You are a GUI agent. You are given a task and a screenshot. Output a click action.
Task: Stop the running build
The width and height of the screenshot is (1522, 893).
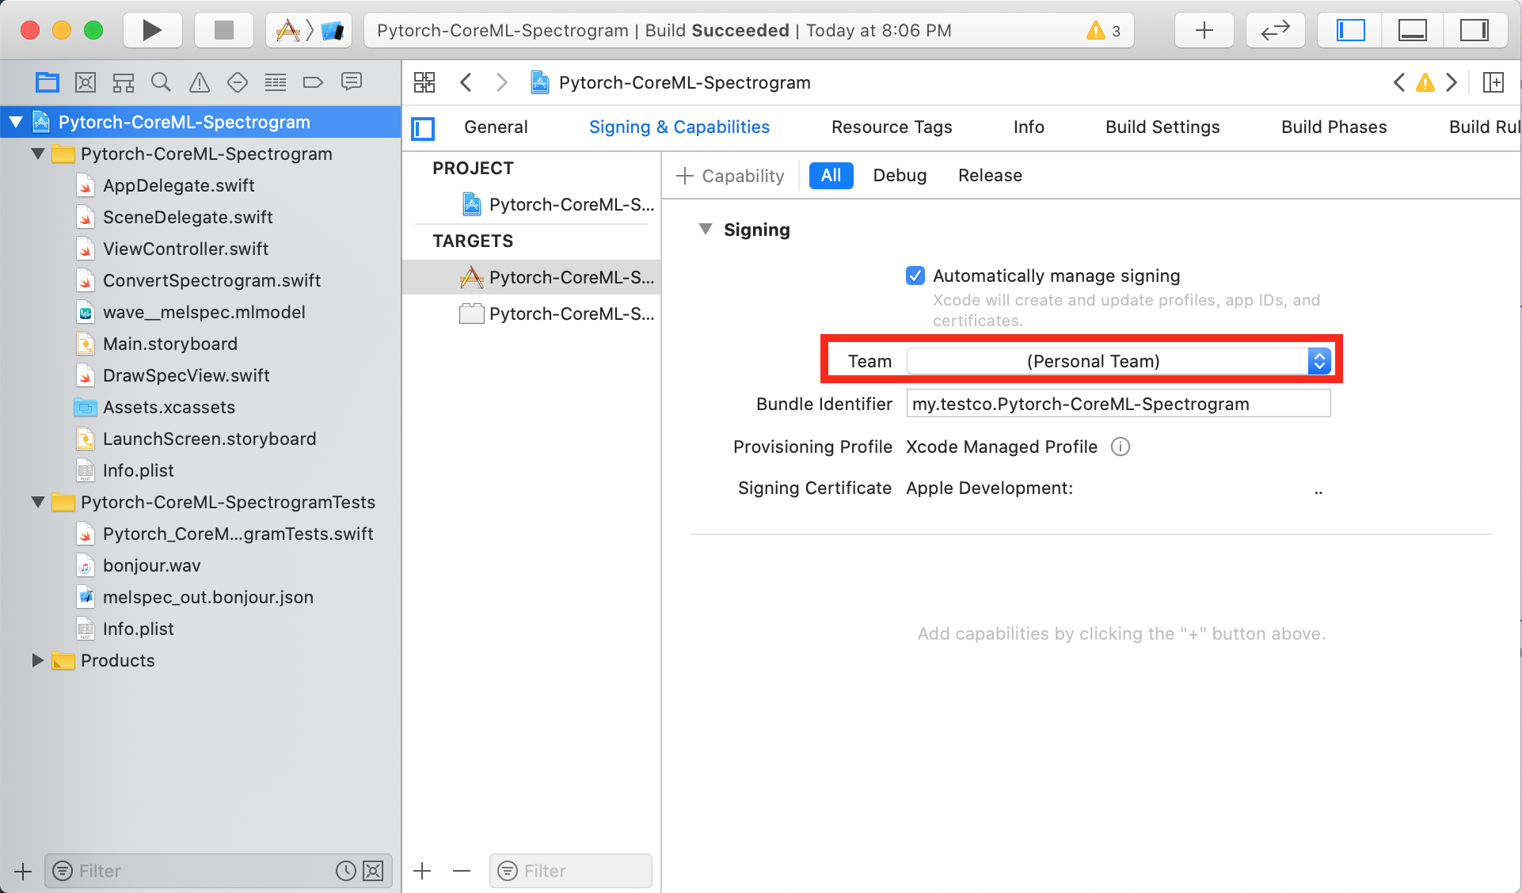[224, 30]
